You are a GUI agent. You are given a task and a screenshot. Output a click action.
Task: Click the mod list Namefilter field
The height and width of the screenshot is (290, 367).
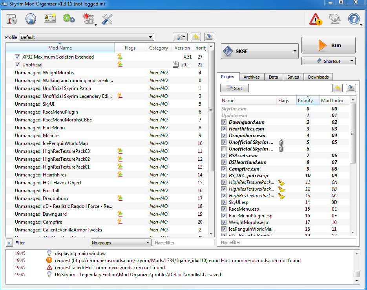[184, 243]
